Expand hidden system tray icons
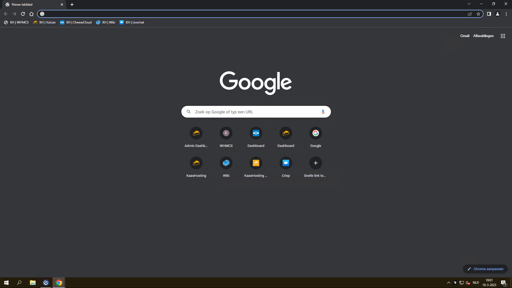Viewport: 512px width, 288px height. tap(449, 283)
